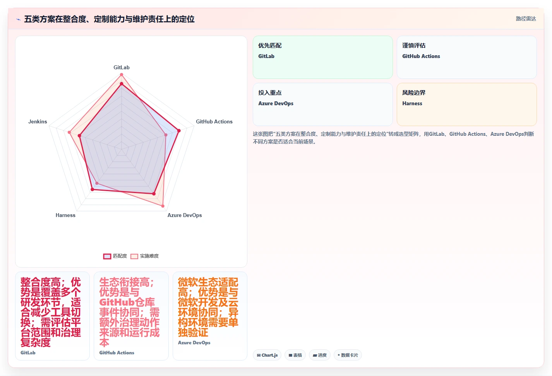Select the pink 生态衔接高 summary card
Viewport: 552px width, 376px height.
pos(131,316)
